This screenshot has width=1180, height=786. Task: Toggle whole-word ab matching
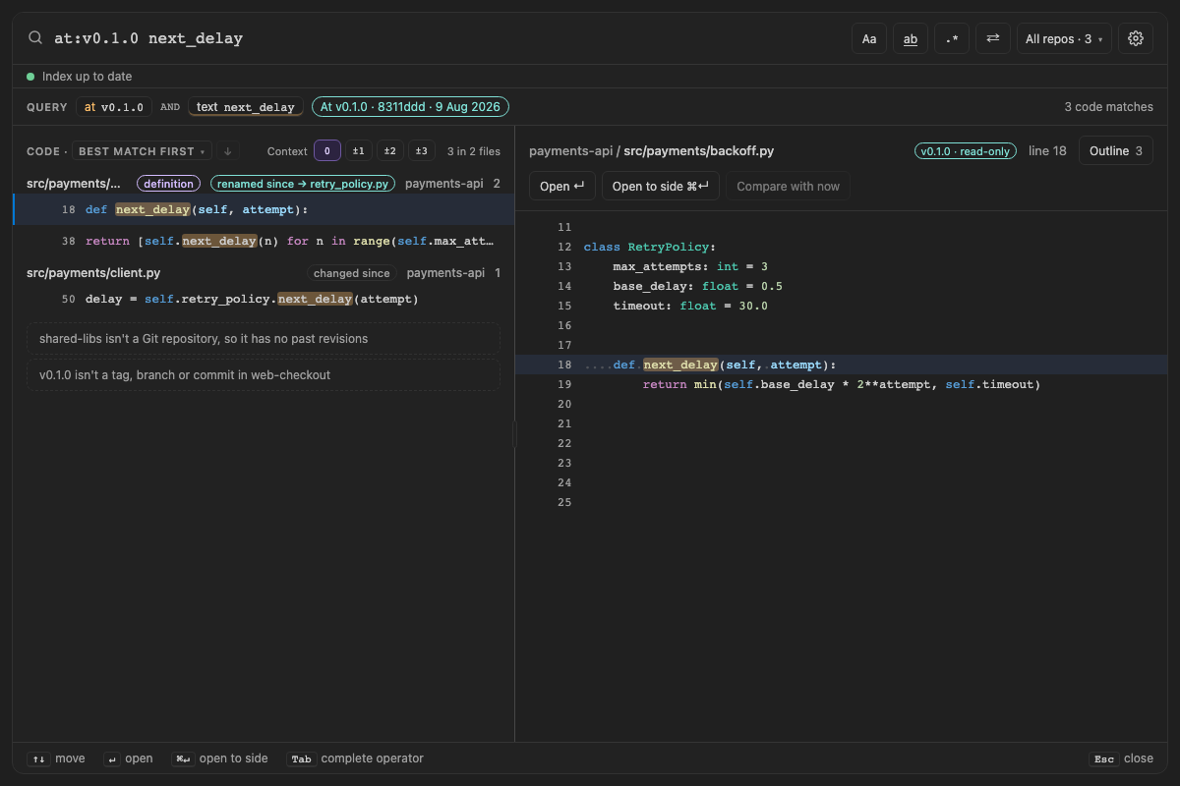click(911, 38)
